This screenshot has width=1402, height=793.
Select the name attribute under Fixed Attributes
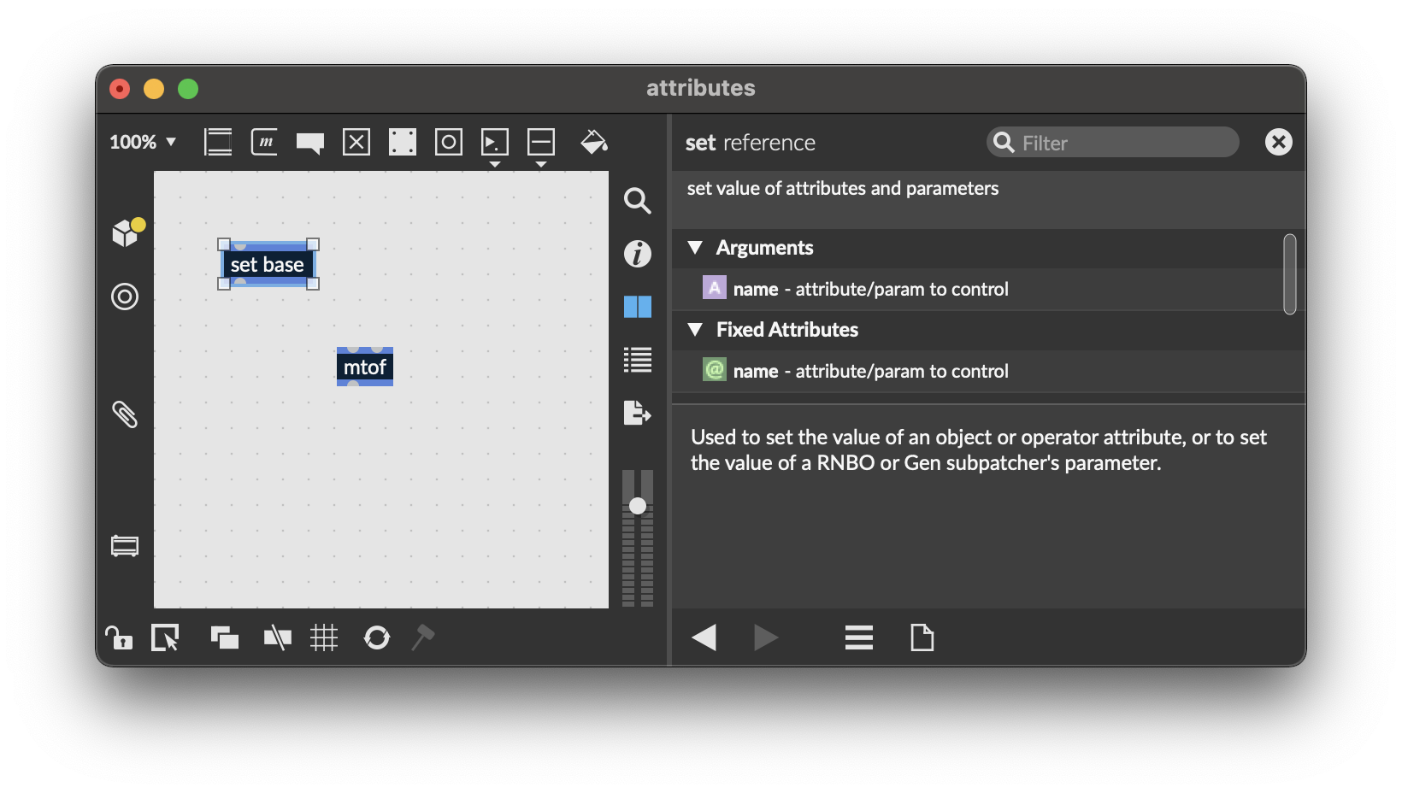(x=870, y=371)
